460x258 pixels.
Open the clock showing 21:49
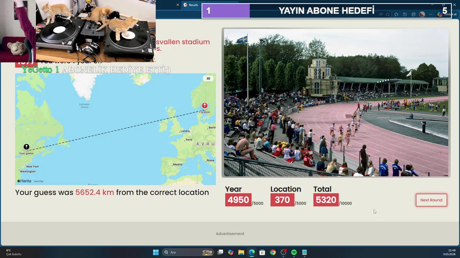[x=449, y=252]
